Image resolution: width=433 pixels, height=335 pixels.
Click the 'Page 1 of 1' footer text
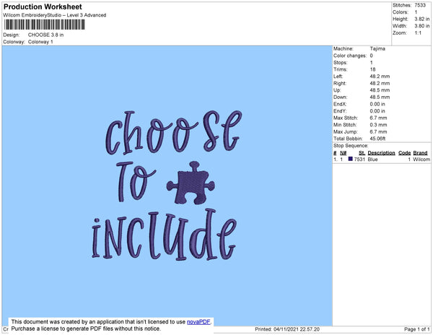coord(416,329)
